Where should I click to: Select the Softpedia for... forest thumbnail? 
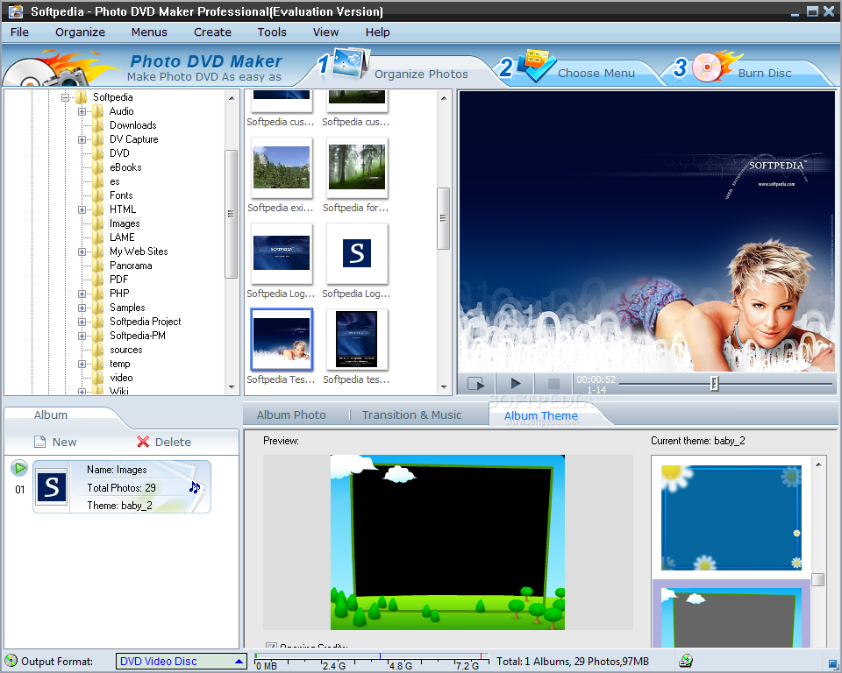357,167
